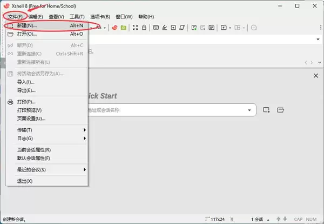
Task: Close the Quick Start panel
Action: (316, 76)
